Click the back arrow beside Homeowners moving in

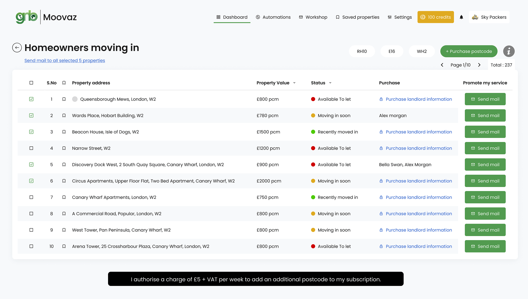[17, 48]
